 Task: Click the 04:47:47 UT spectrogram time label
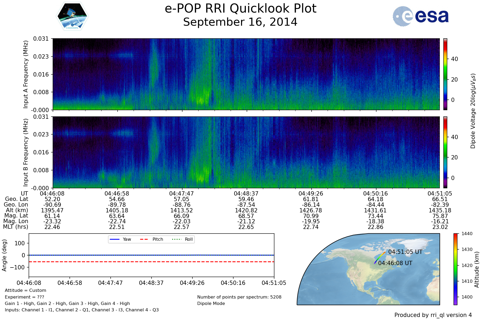click(181, 194)
